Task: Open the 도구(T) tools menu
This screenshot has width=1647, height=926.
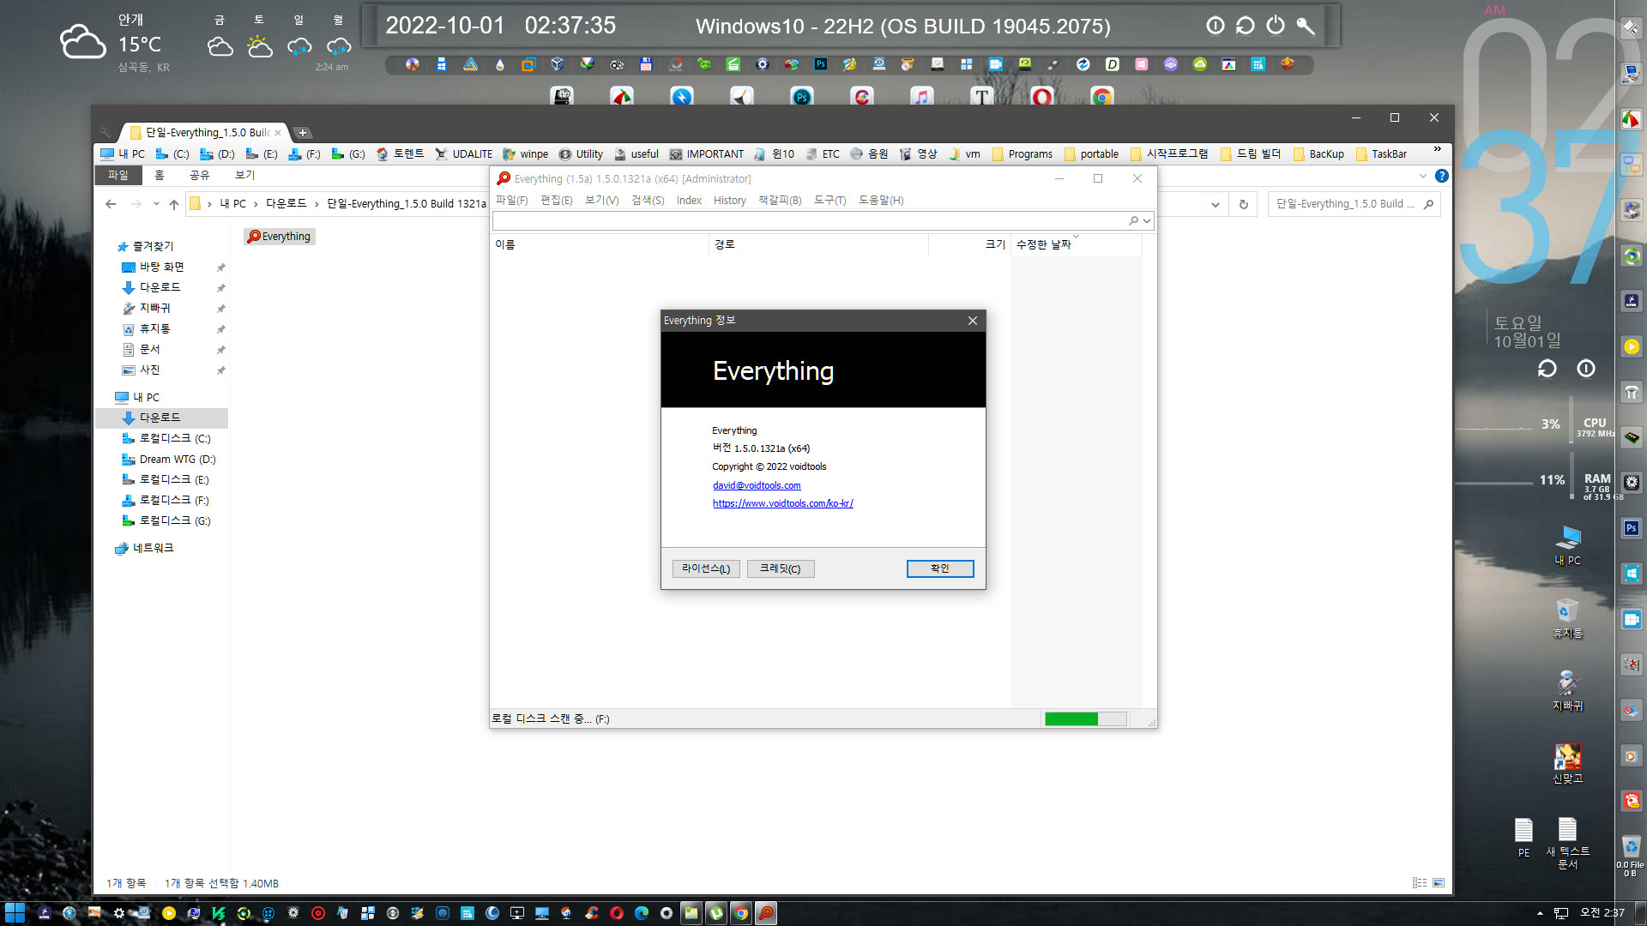Action: click(830, 201)
